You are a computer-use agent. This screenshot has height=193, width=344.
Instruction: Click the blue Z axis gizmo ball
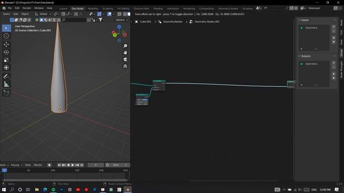pyautogui.click(x=119, y=27)
